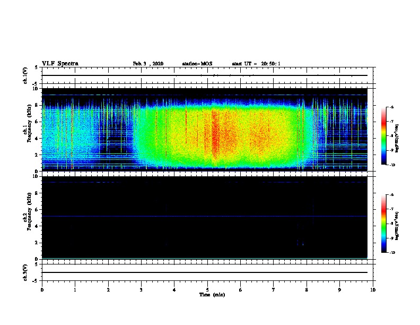
Task: Click the '5' tick on the time axis
Action: 207,290
